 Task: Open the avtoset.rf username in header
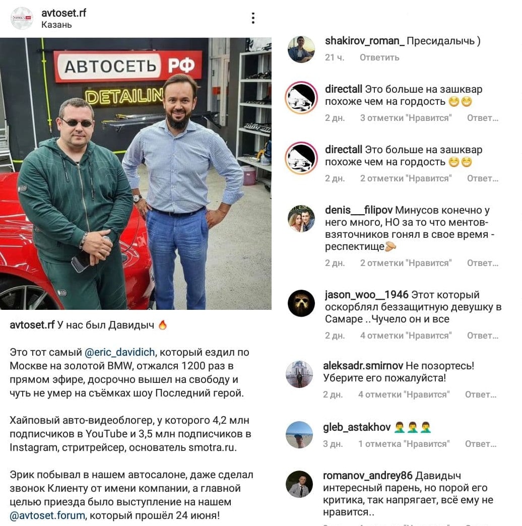64,13
